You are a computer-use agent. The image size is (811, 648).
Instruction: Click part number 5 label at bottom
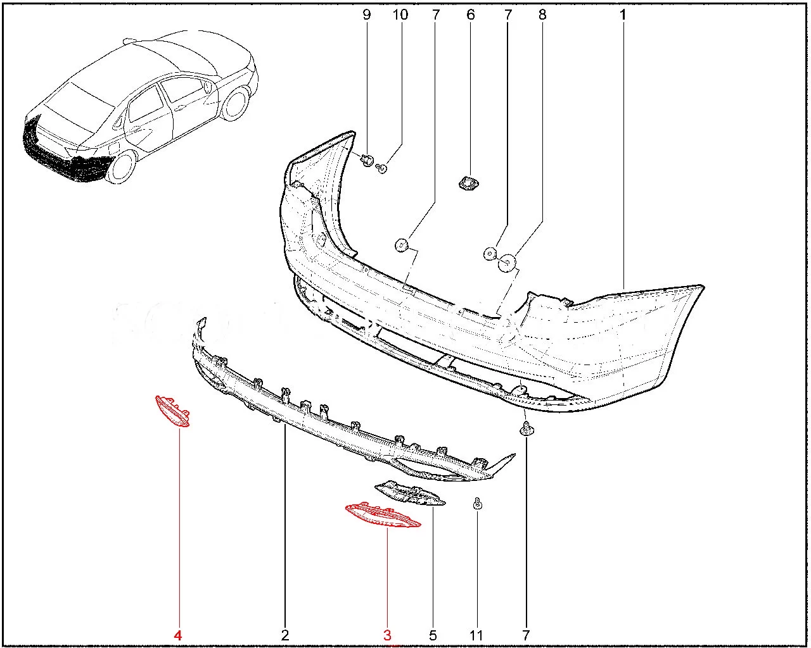click(x=433, y=635)
